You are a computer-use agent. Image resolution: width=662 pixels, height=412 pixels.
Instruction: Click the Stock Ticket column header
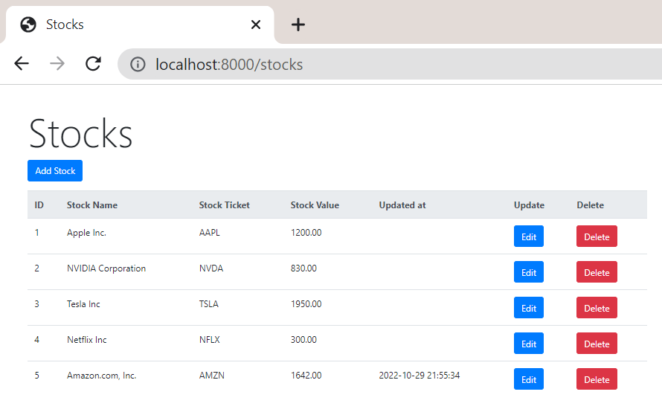[224, 205]
